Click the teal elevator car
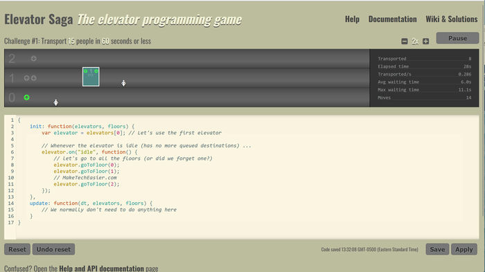485x272 pixels. tap(91, 77)
